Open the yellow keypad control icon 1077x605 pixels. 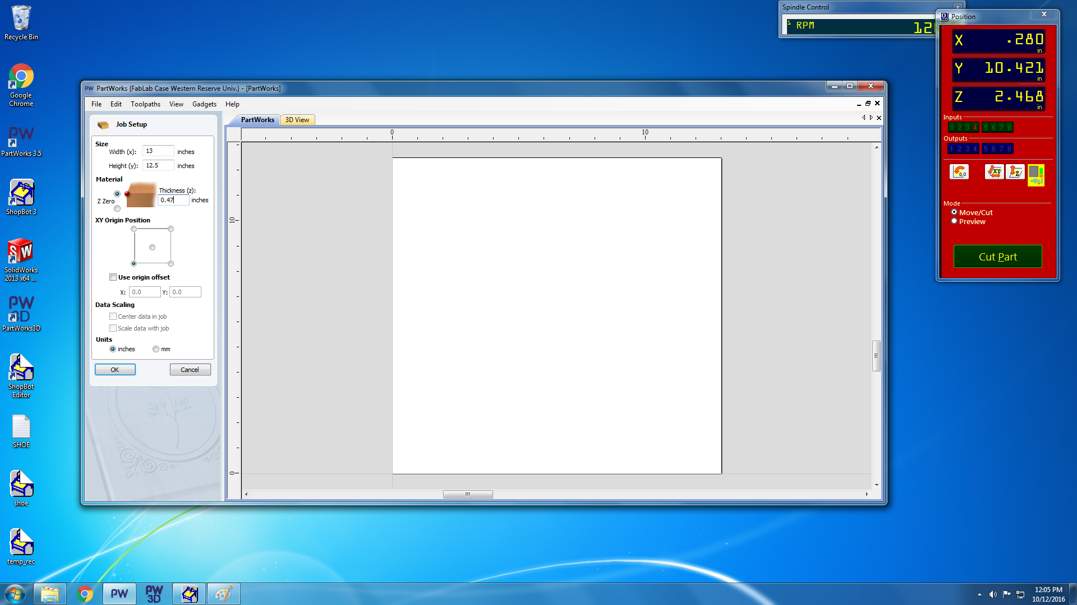1036,175
